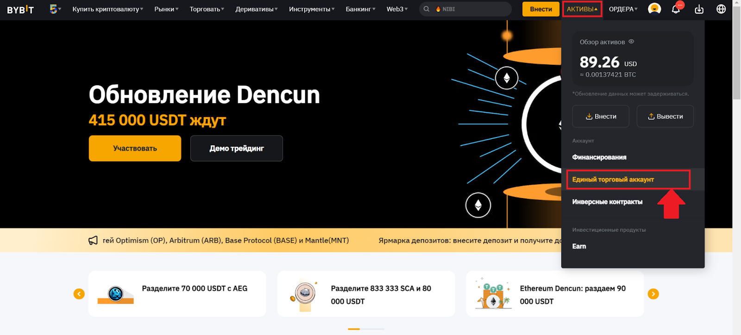Expand the Web3 dropdown

397,9
